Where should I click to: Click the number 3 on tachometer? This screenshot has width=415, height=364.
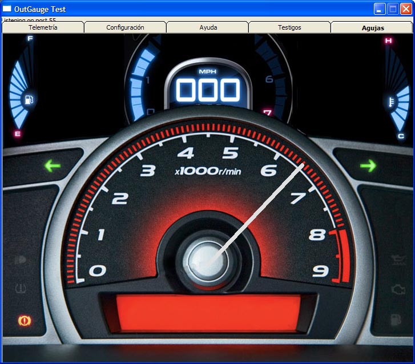point(148,171)
